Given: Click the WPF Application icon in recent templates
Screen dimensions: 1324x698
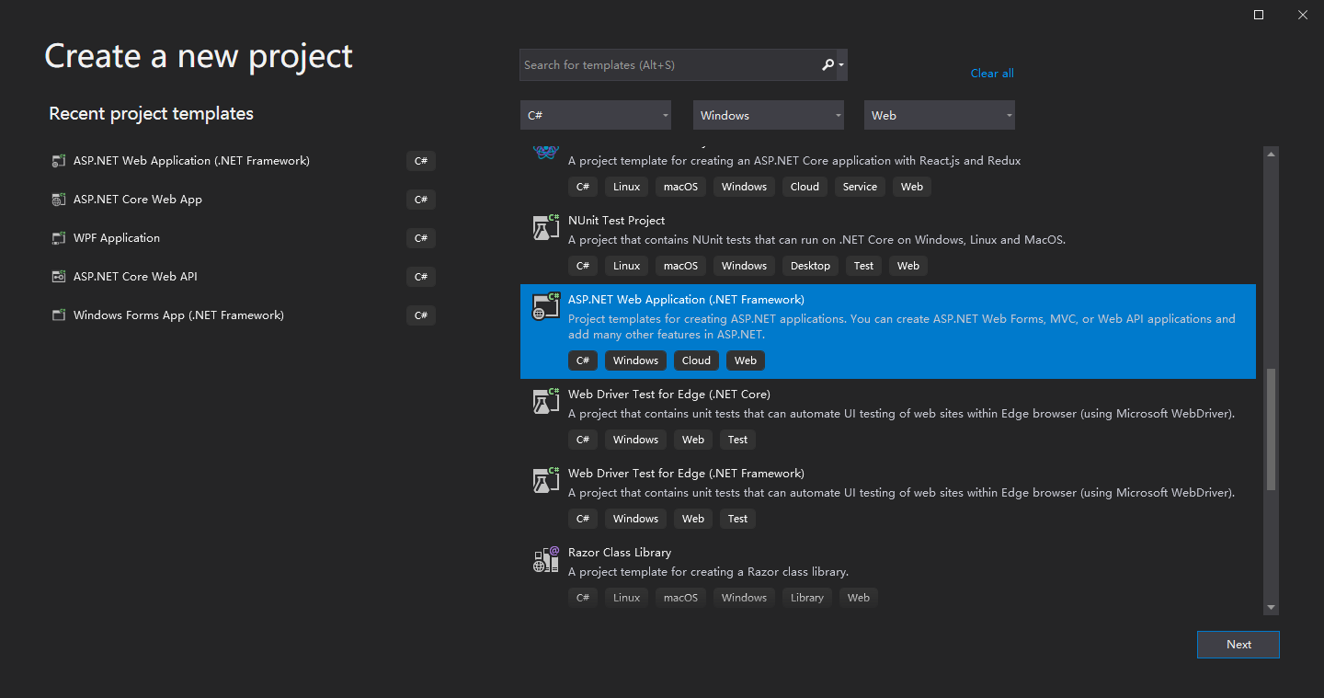Looking at the screenshot, I should [x=57, y=237].
